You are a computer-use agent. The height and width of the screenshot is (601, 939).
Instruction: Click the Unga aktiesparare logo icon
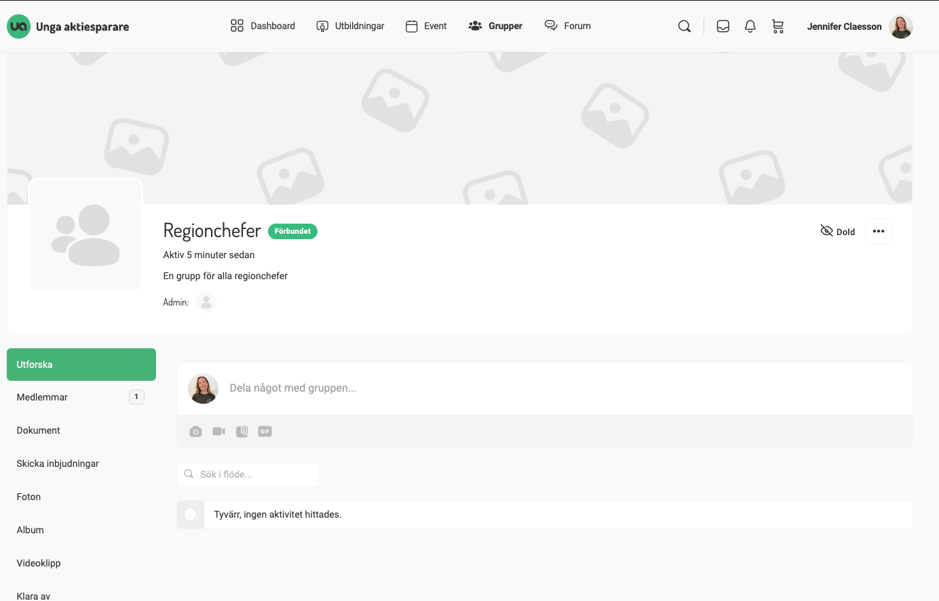[18, 26]
